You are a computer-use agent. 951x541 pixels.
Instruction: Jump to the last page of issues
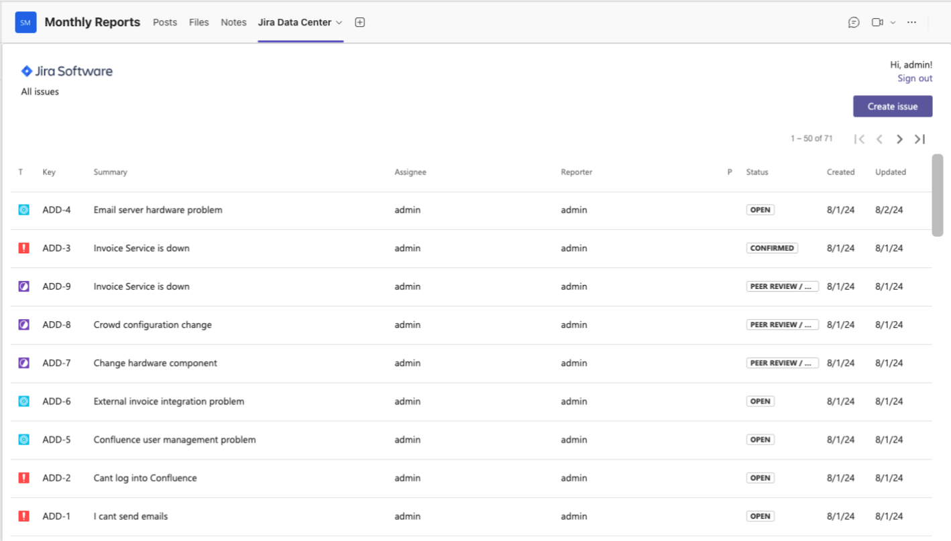tap(919, 139)
